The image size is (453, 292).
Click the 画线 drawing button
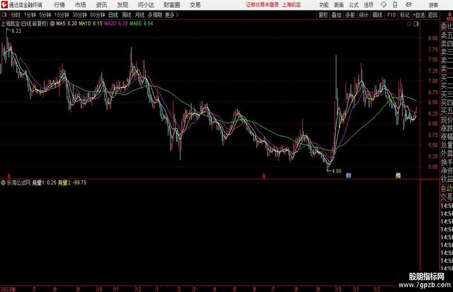click(x=377, y=15)
